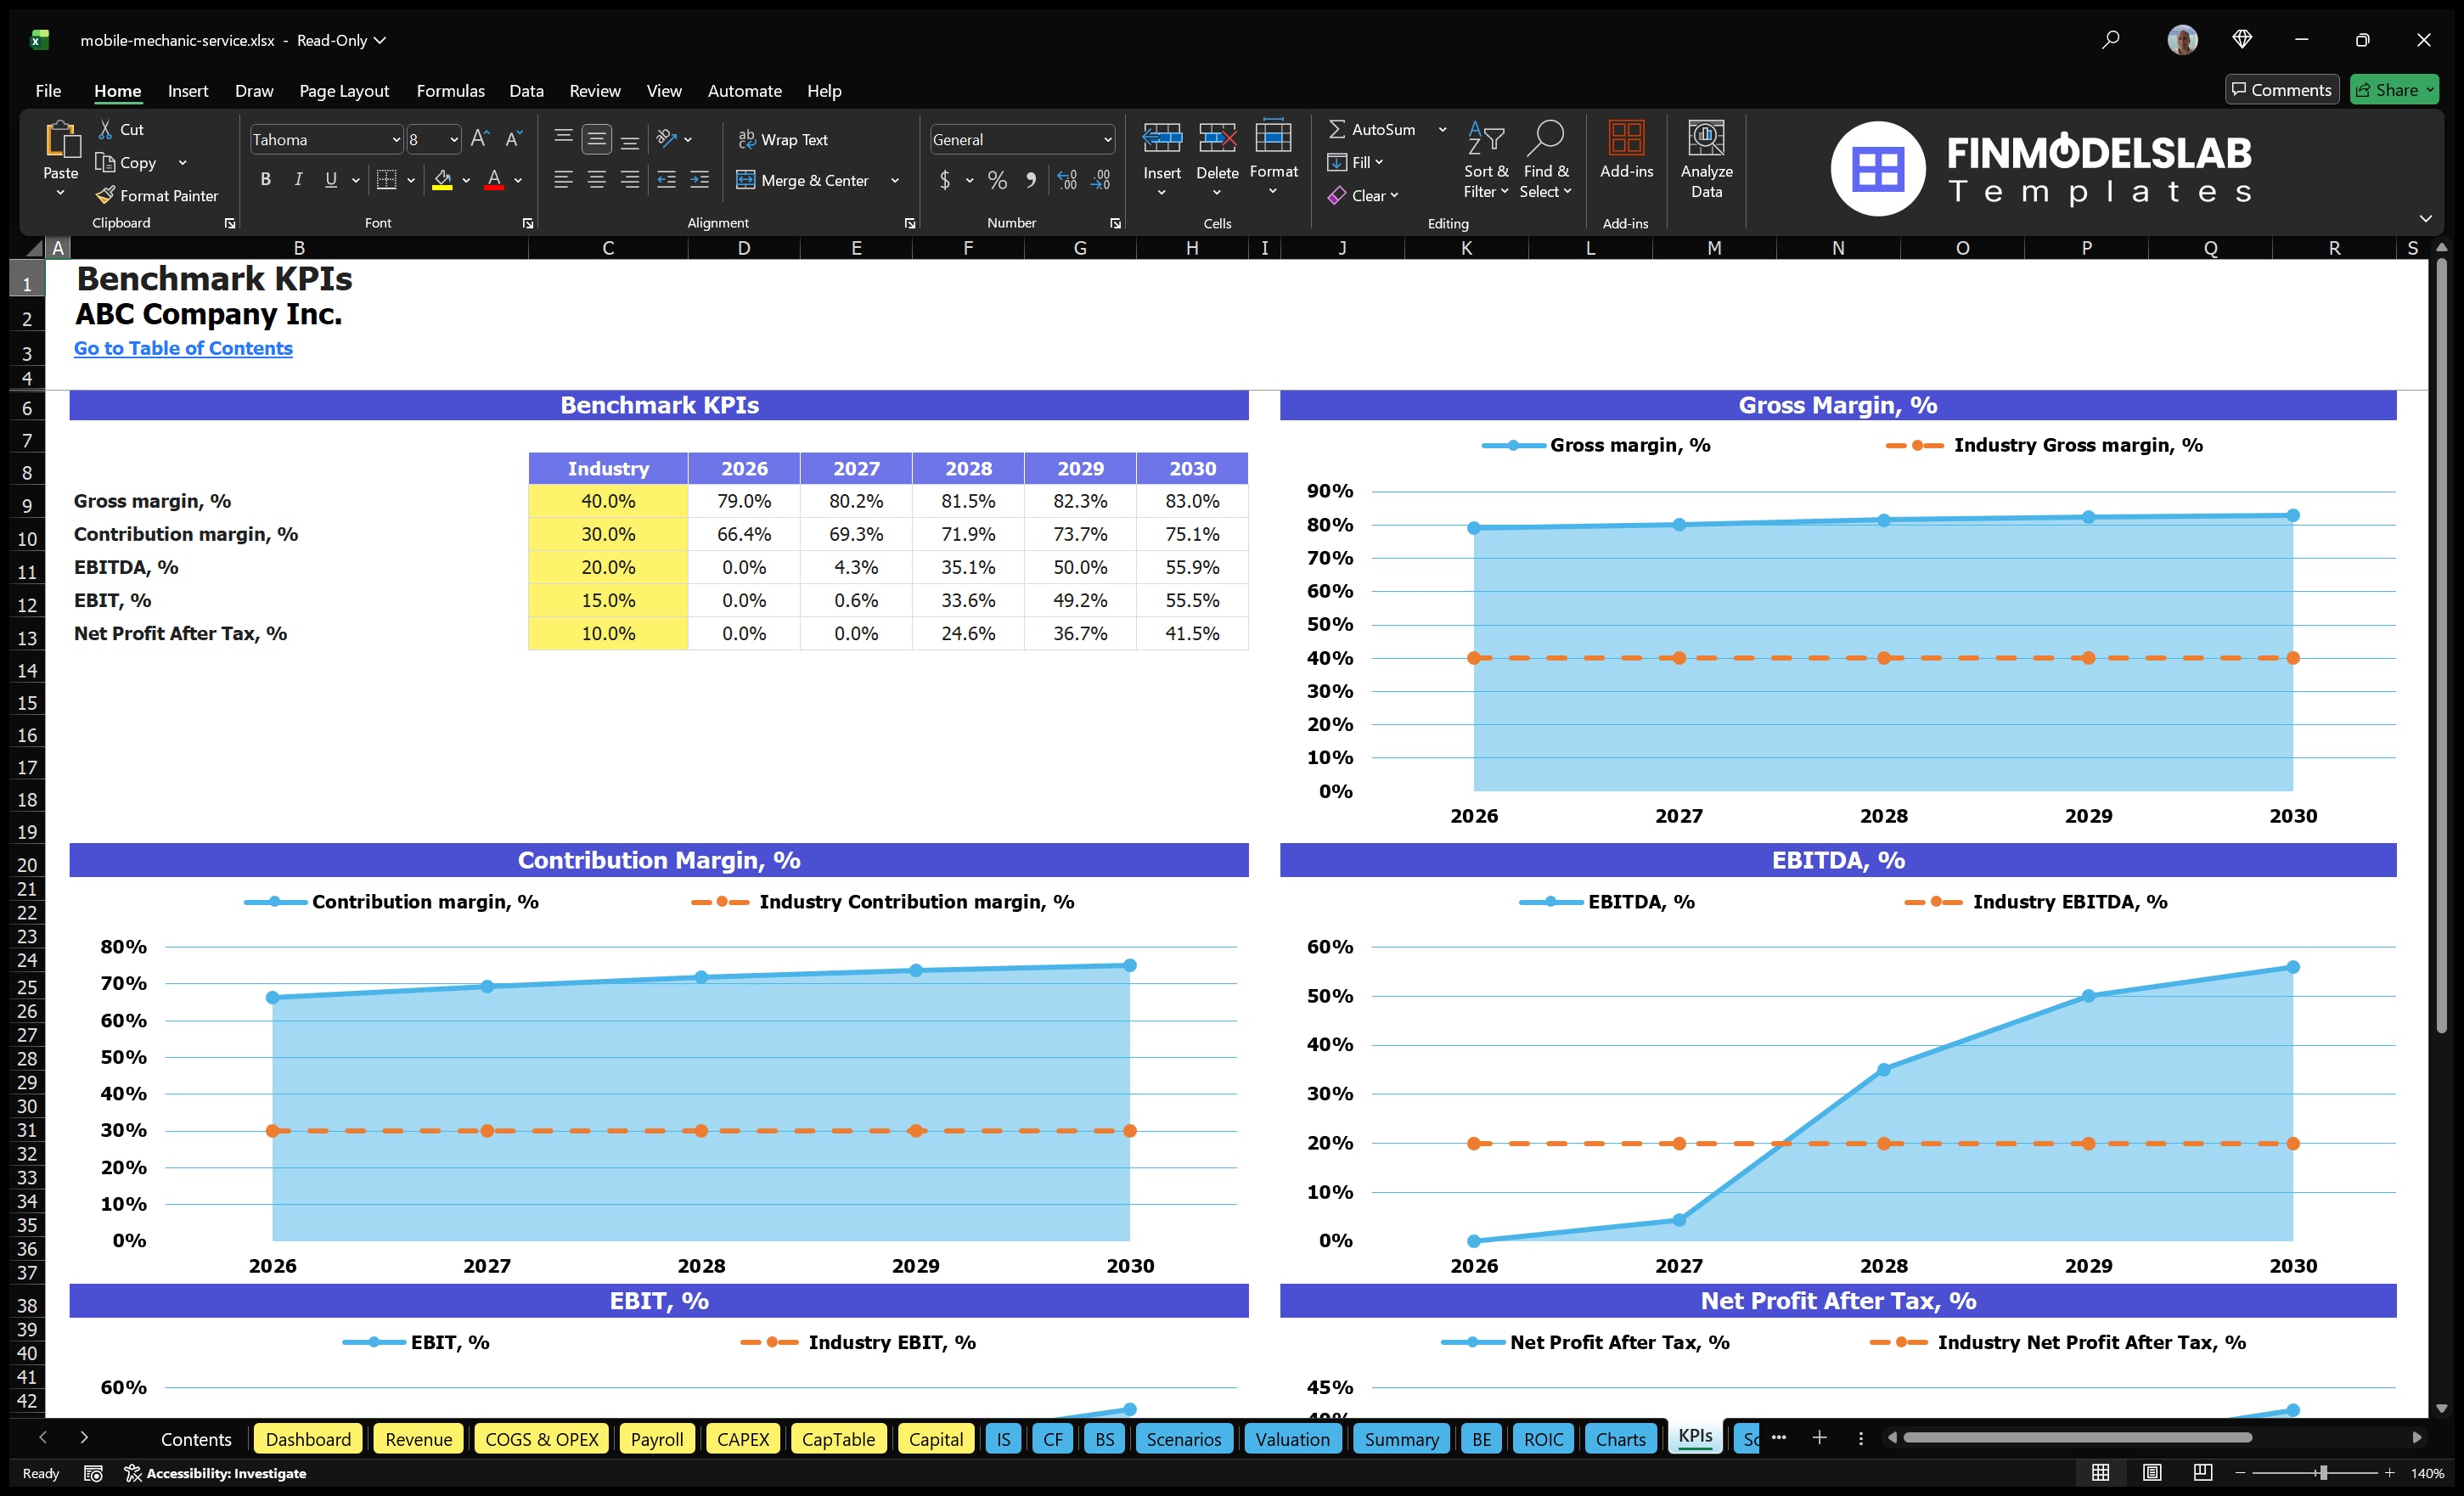Apply Percent number style
Image resolution: width=2464 pixels, height=1496 pixels.
tap(997, 180)
